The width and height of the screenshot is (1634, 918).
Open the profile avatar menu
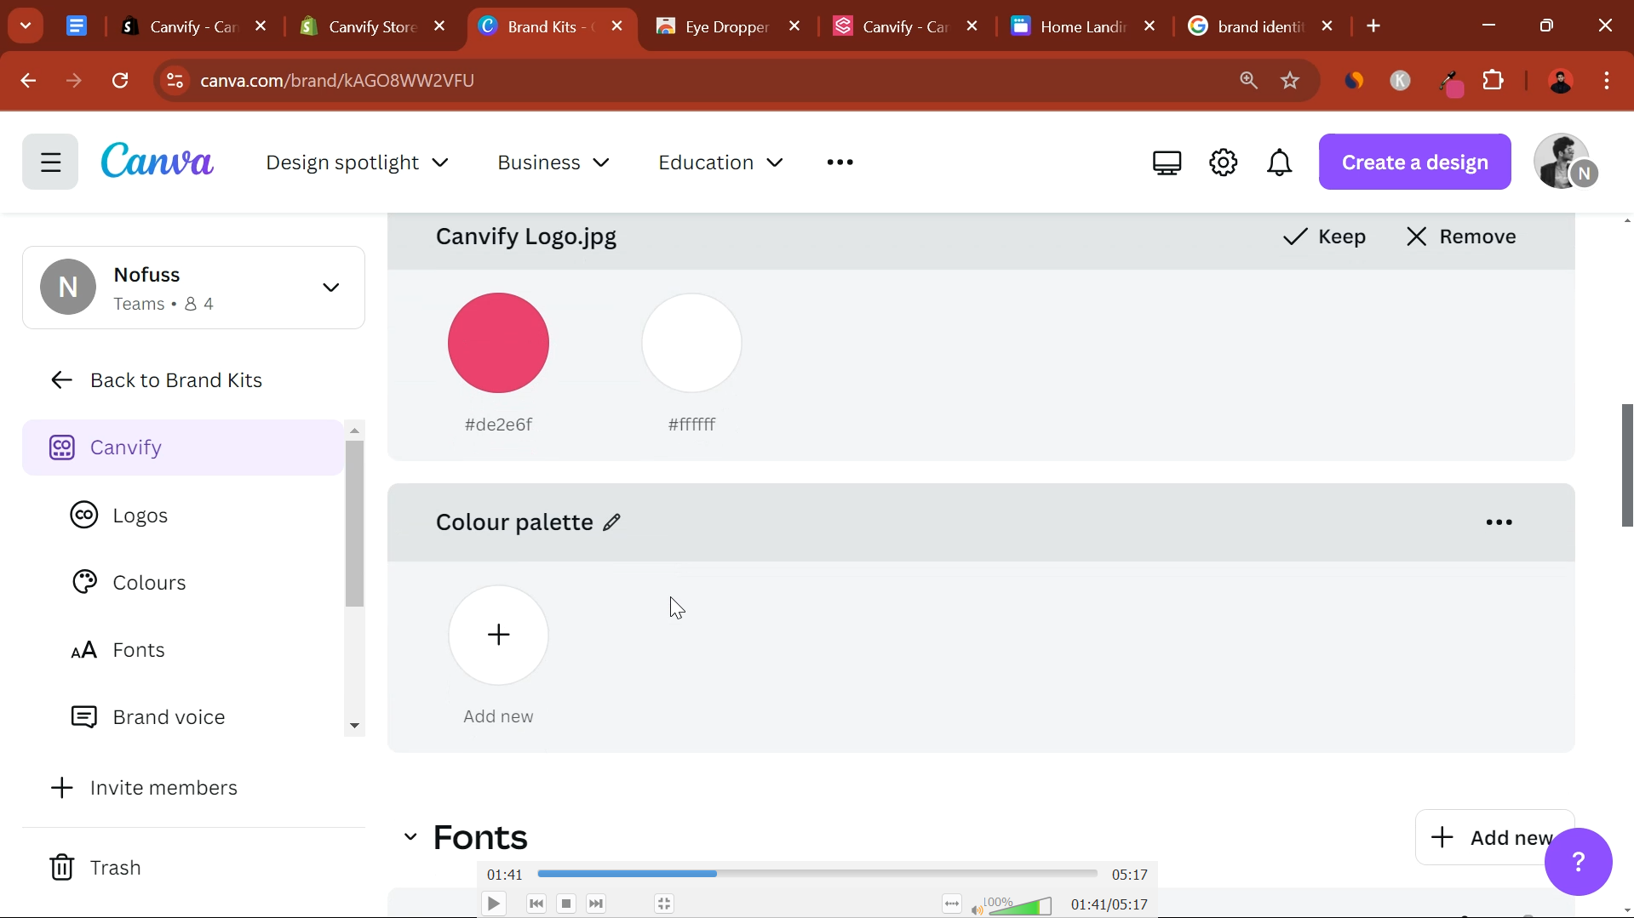(x=1565, y=162)
